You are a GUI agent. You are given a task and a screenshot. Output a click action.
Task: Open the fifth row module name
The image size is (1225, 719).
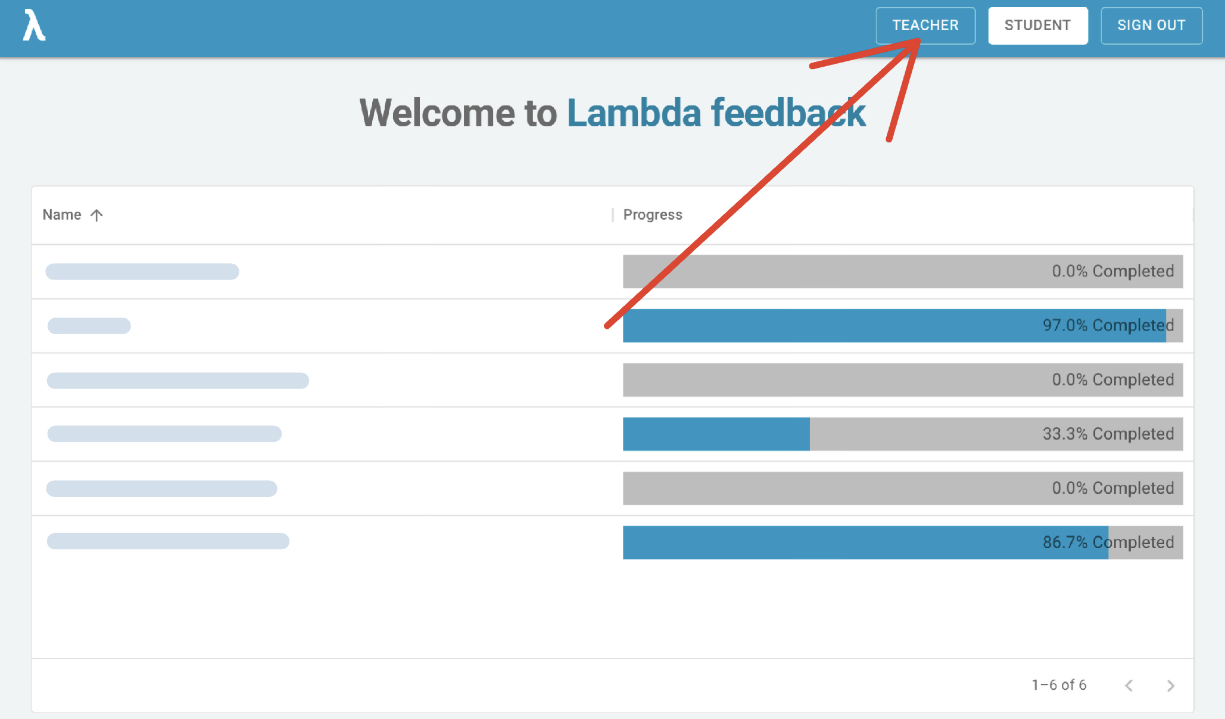click(161, 488)
